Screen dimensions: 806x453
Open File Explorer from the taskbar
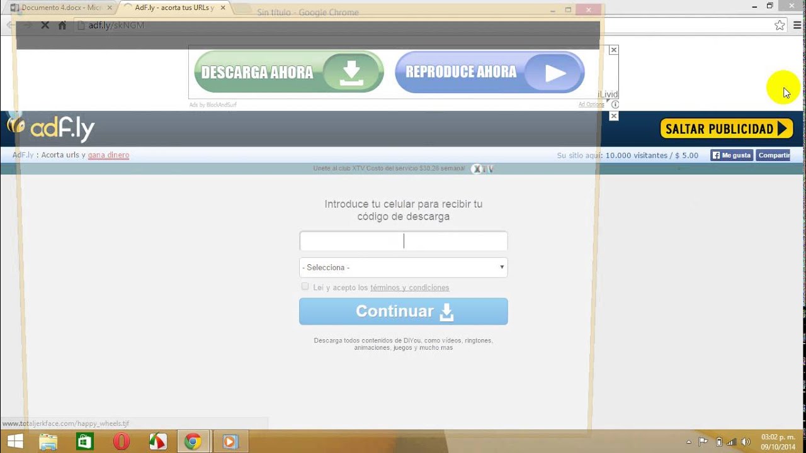tap(48, 442)
